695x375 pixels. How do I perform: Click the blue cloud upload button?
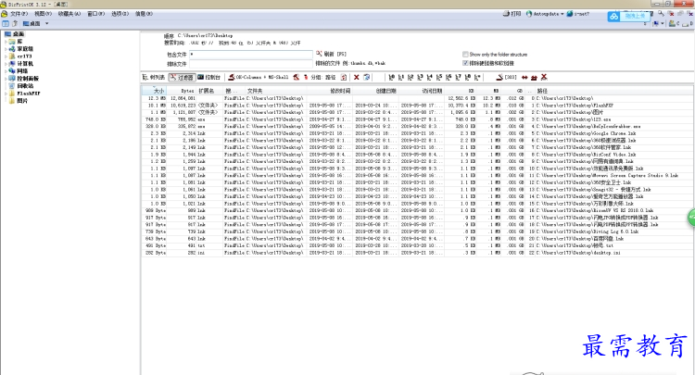pos(628,17)
